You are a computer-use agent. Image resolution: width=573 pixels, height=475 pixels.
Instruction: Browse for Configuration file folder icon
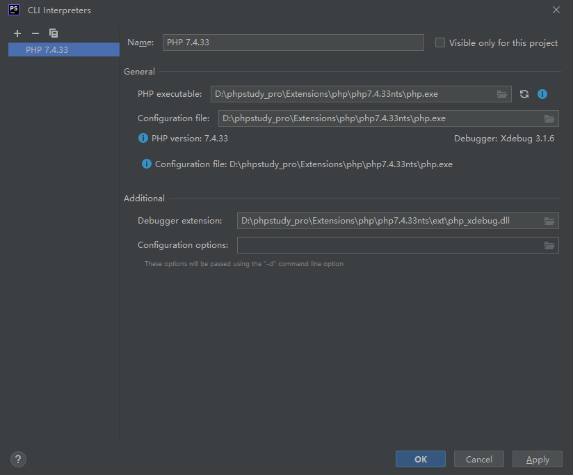tap(549, 118)
